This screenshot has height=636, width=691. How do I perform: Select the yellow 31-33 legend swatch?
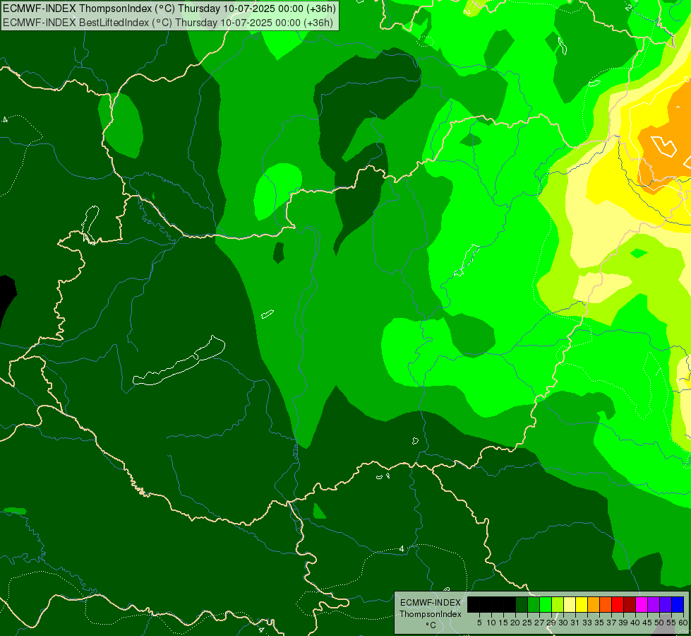pos(582,605)
